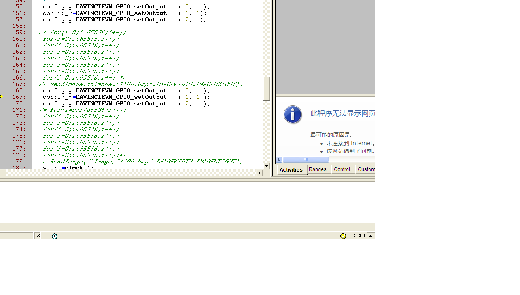Image resolution: width=520 pixels, height=295 pixels.
Task: Click the commented ReadImage call on line 179
Action: pos(141,162)
